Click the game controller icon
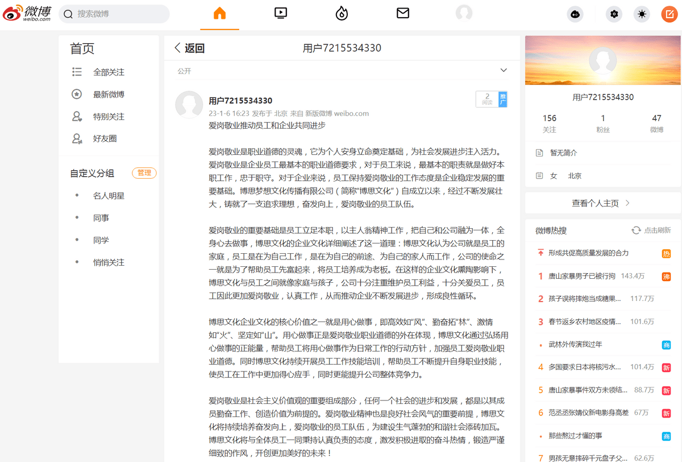Viewport: 682px width, 462px height. click(575, 14)
